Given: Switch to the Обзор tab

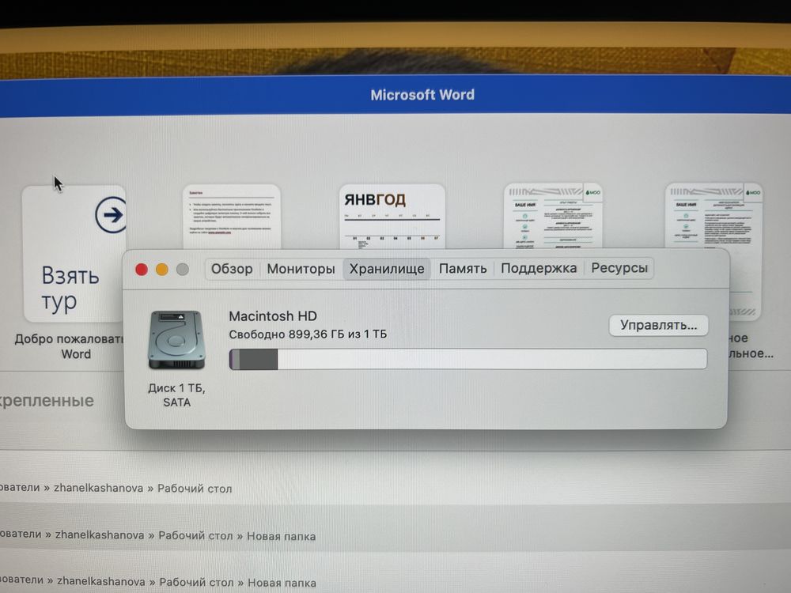Looking at the screenshot, I should click(x=232, y=269).
